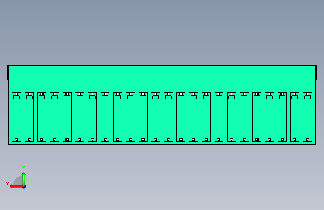
Task: Click the green Y label above the triad
Action: (24, 168)
